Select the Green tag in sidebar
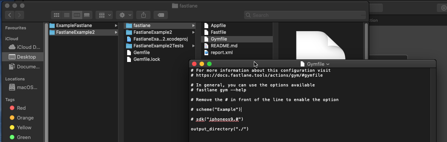This screenshot has height=142, width=447. coord(23,137)
